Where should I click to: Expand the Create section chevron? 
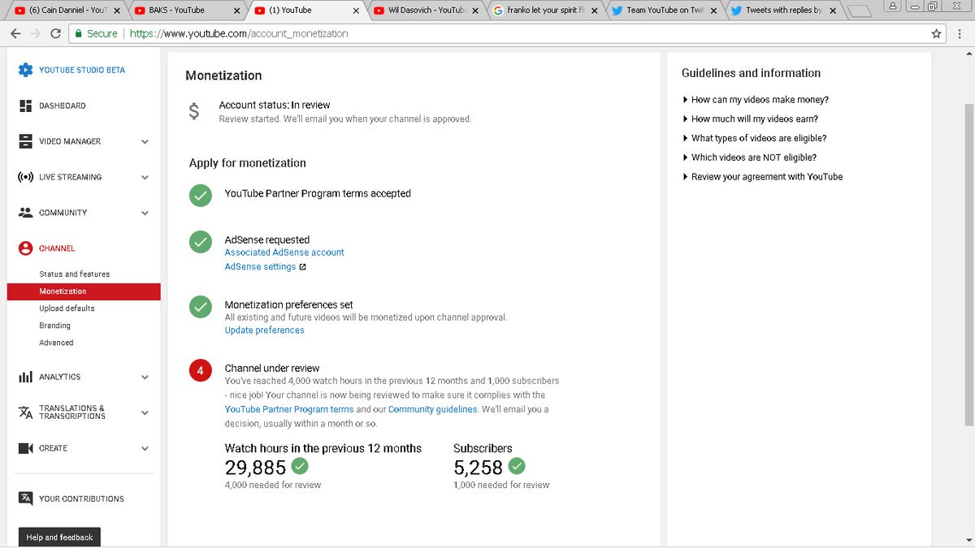(x=145, y=448)
